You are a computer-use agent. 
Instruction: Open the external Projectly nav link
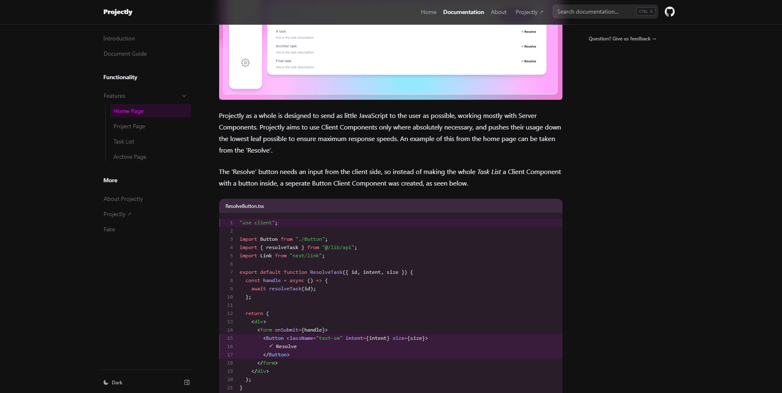click(x=529, y=12)
